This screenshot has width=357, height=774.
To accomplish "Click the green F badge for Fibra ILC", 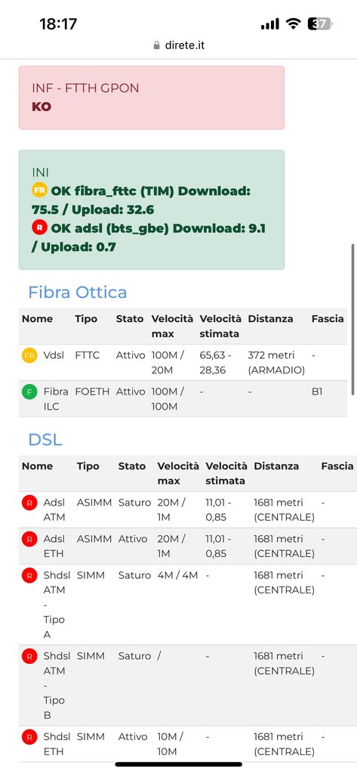I will [29, 392].
